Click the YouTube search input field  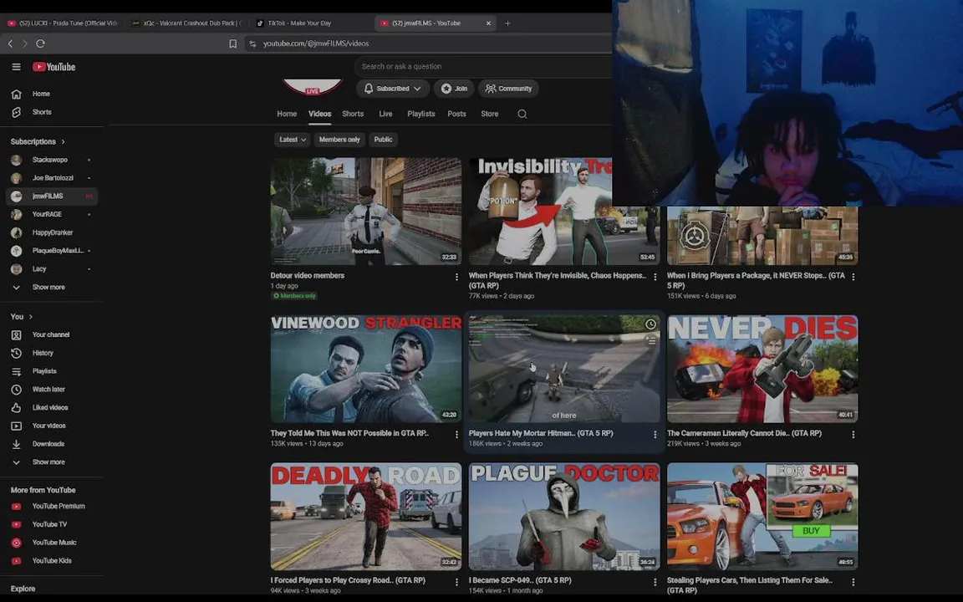(482, 66)
